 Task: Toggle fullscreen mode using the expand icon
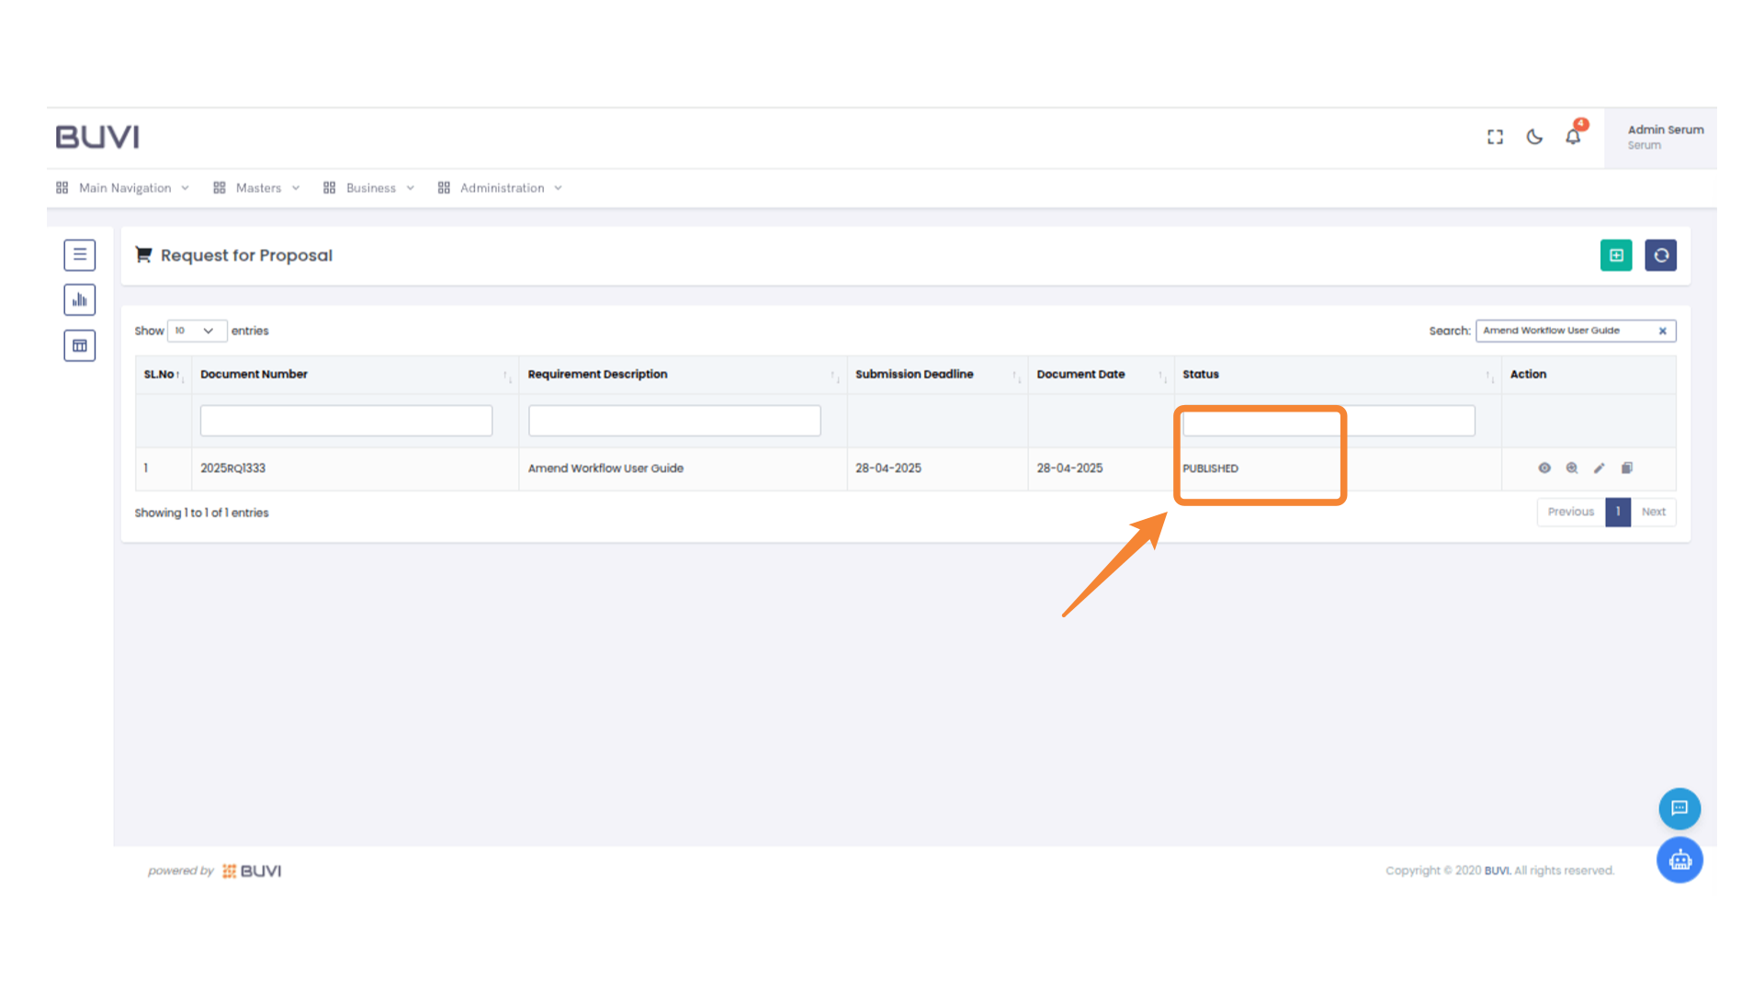tap(1495, 136)
